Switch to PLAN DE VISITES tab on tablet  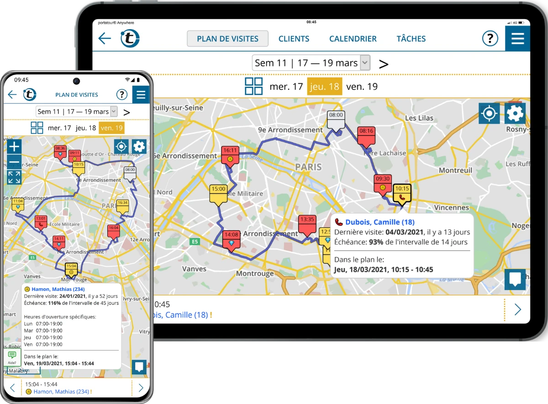coord(227,39)
